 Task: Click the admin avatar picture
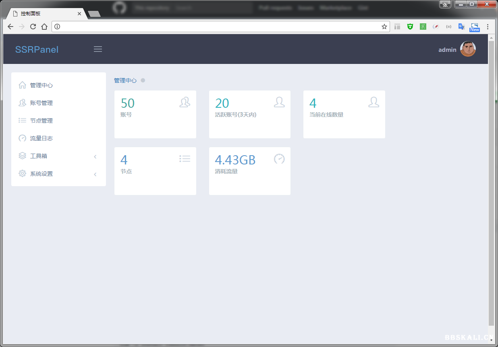click(468, 49)
